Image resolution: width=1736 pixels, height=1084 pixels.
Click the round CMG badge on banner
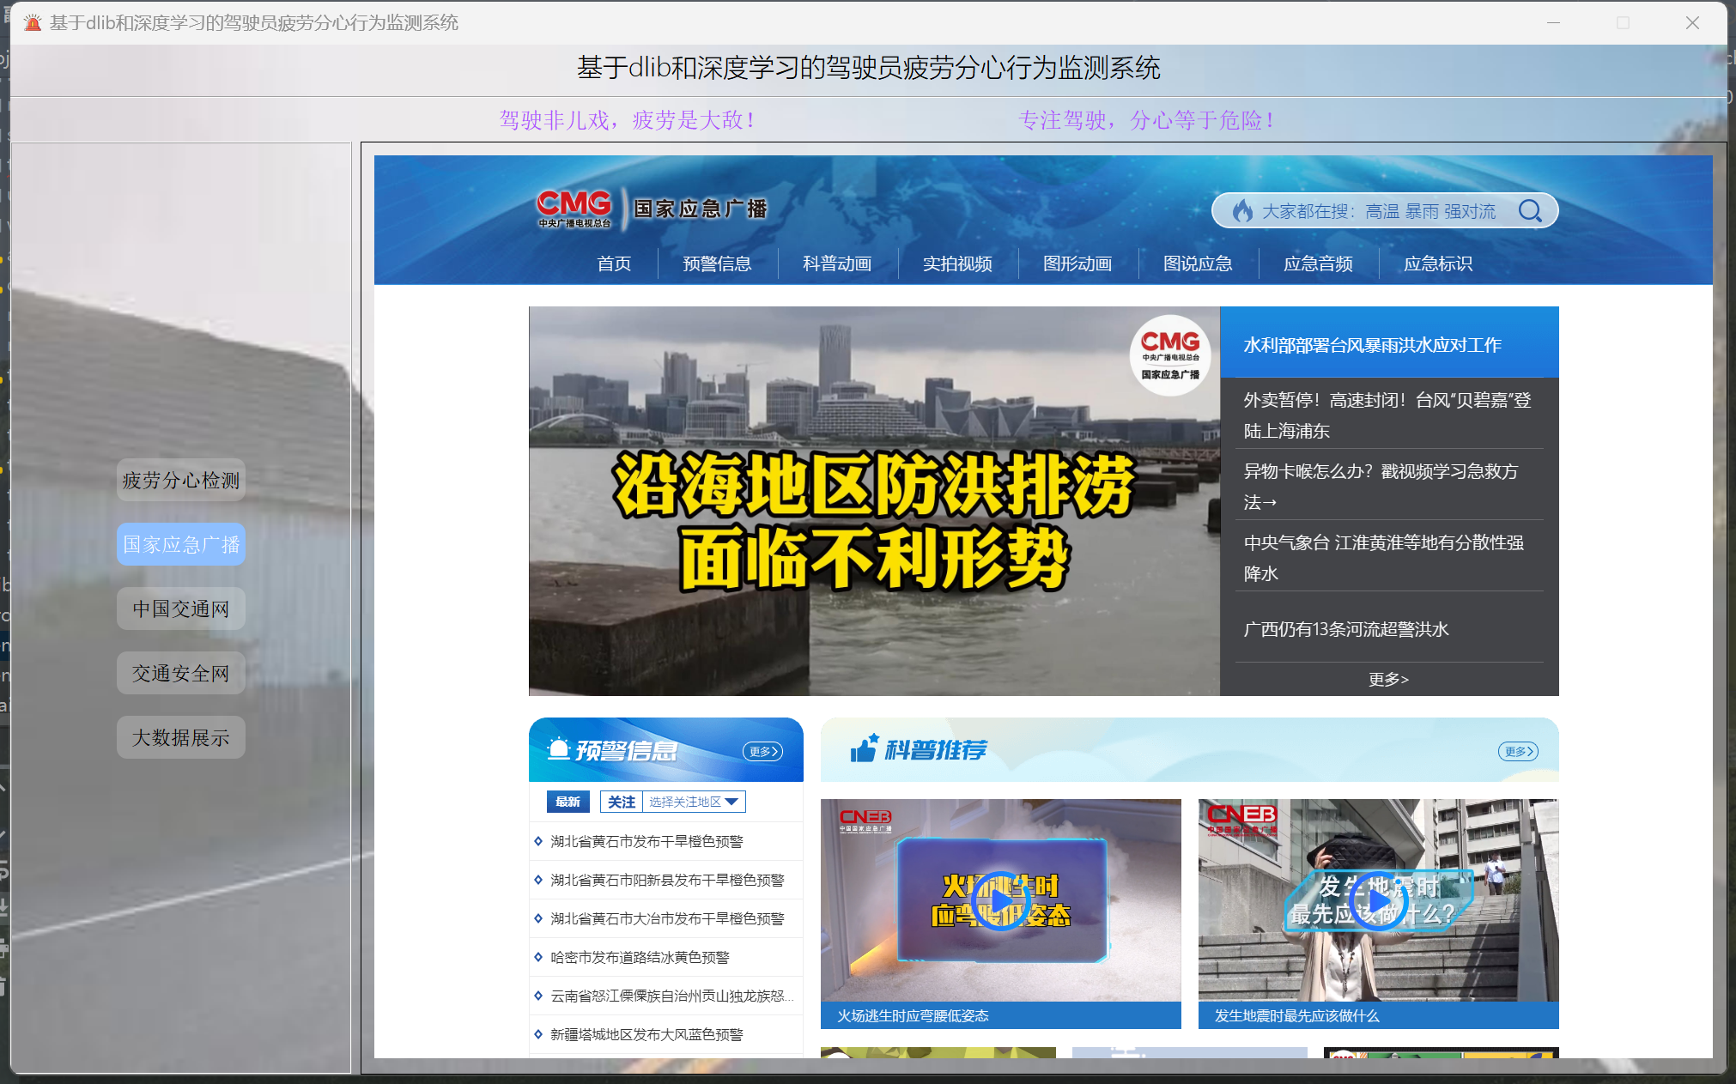coord(1170,355)
